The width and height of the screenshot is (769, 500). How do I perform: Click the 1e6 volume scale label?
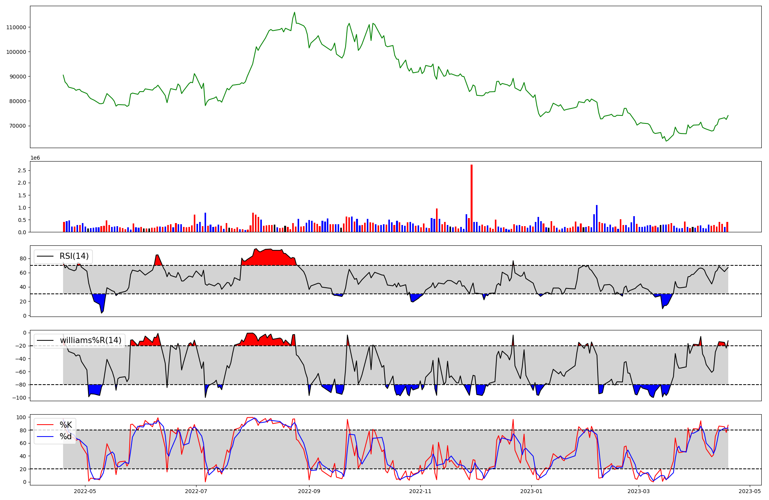35,158
